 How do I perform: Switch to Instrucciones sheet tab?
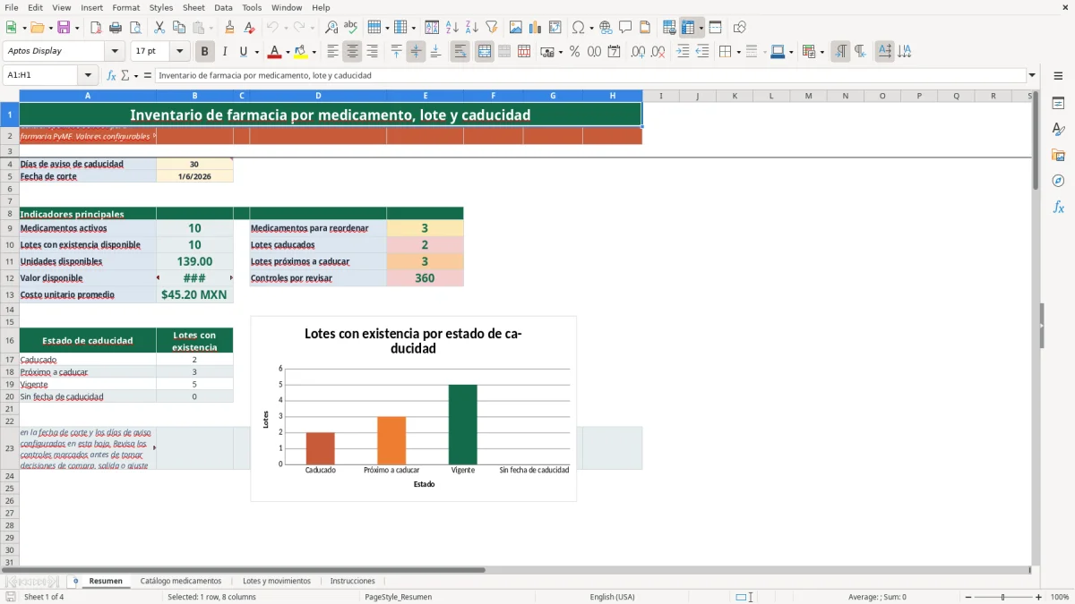point(353,581)
